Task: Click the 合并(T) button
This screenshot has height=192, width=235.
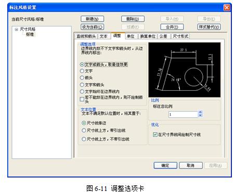Action: coord(172,27)
